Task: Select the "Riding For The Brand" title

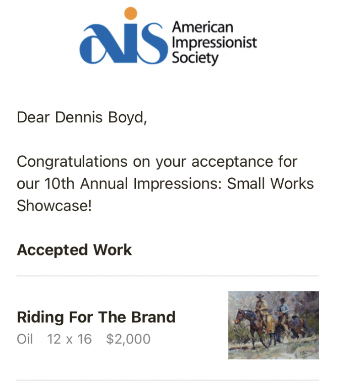Action: click(x=96, y=317)
